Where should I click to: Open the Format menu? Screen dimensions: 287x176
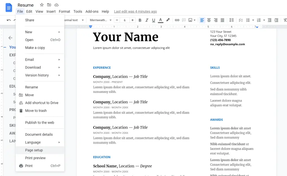pos(64,11)
